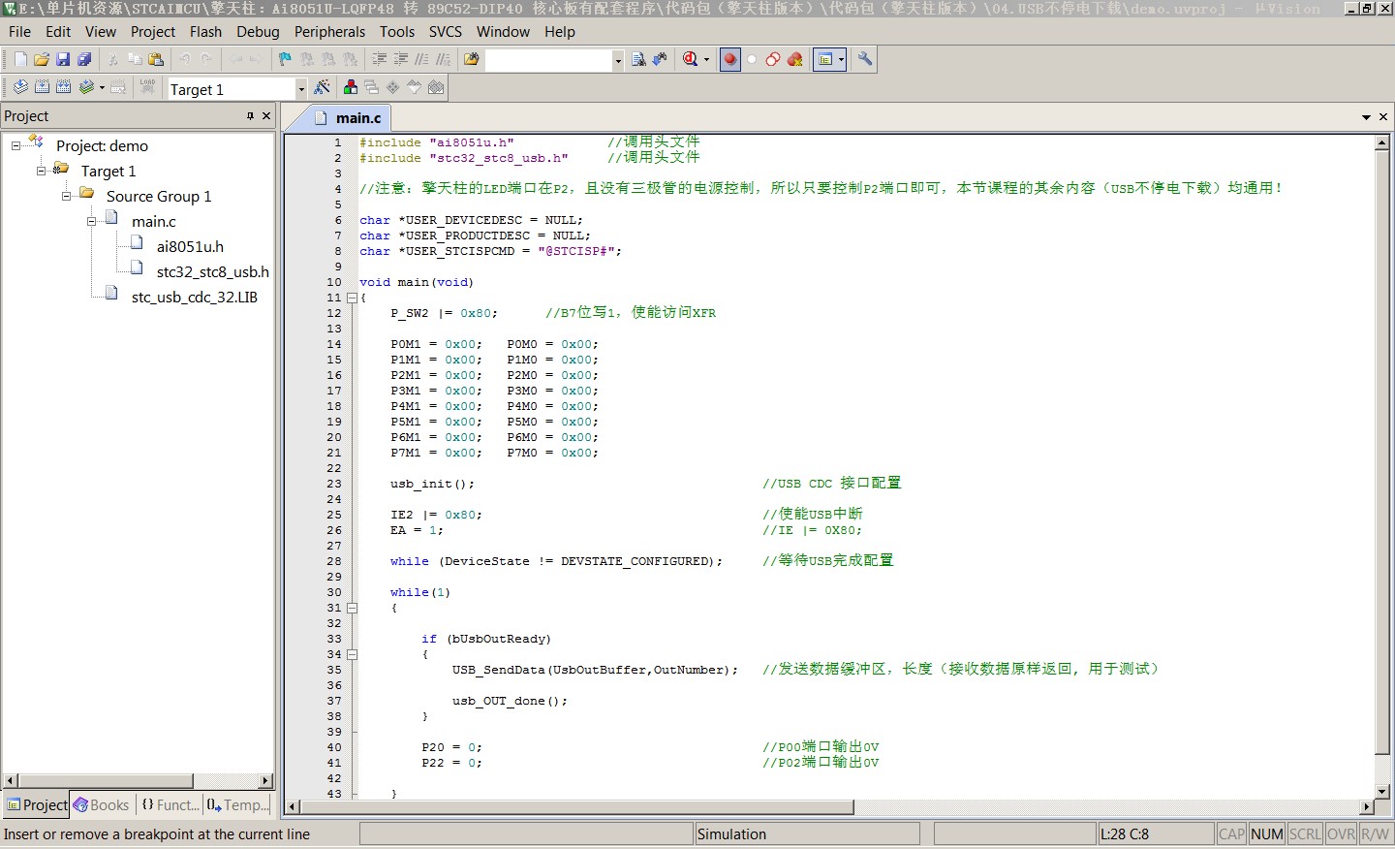Click the find text input field

549,60
